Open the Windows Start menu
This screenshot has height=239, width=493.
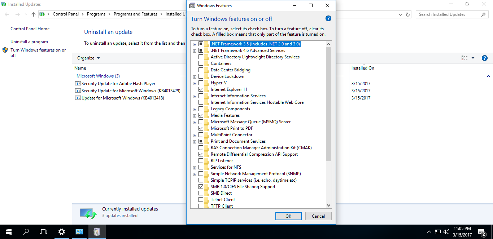pos(8,232)
